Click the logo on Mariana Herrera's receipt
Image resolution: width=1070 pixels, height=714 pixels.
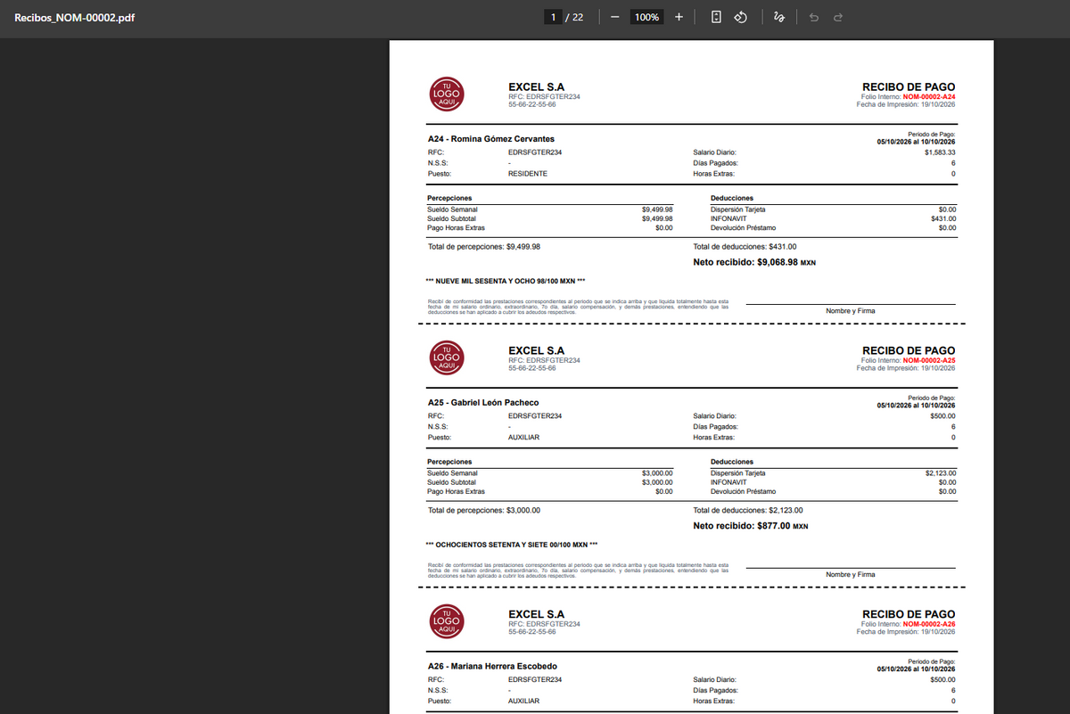[446, 621]
